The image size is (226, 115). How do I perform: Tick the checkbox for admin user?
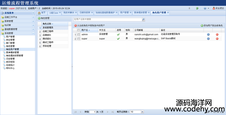pyautogui.click(x=79, y=34)
